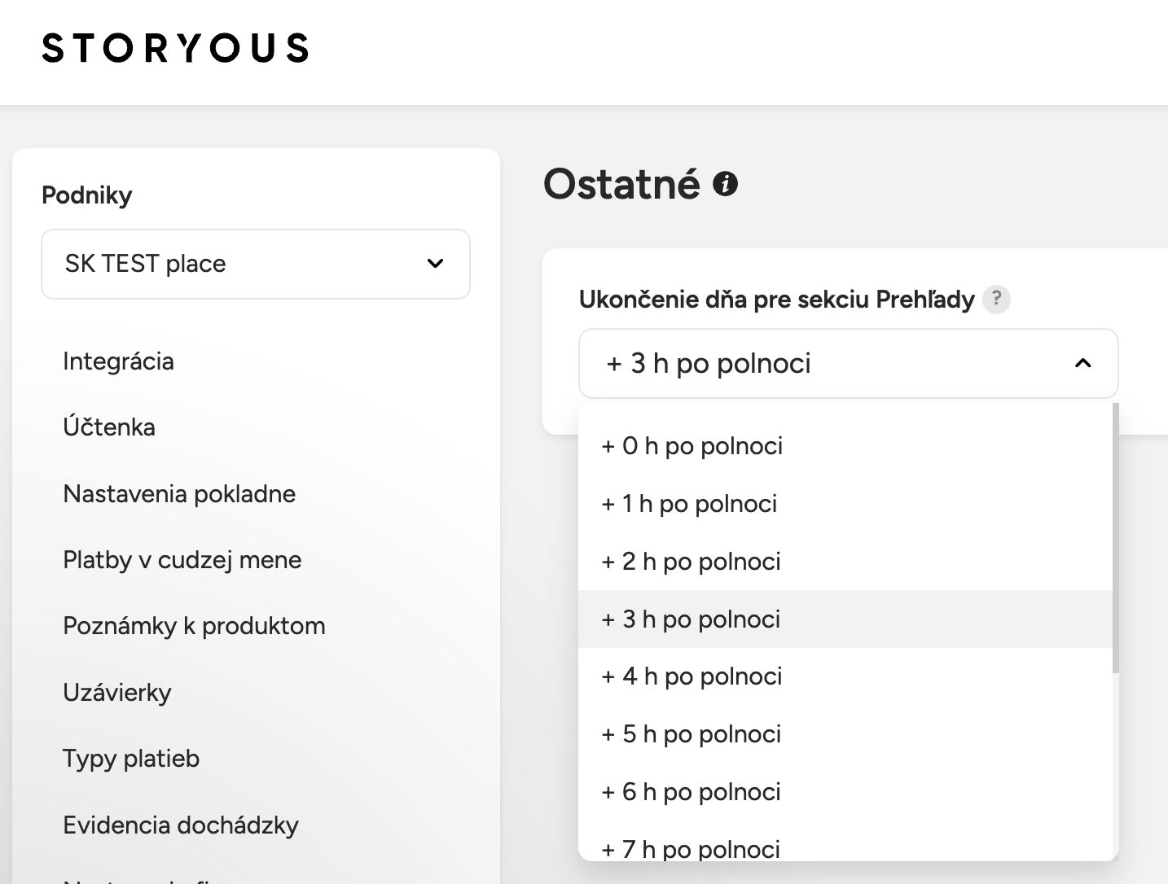Collapse the dropdown using the up chevron
1168x884 pixels.
pos(1082,363)
